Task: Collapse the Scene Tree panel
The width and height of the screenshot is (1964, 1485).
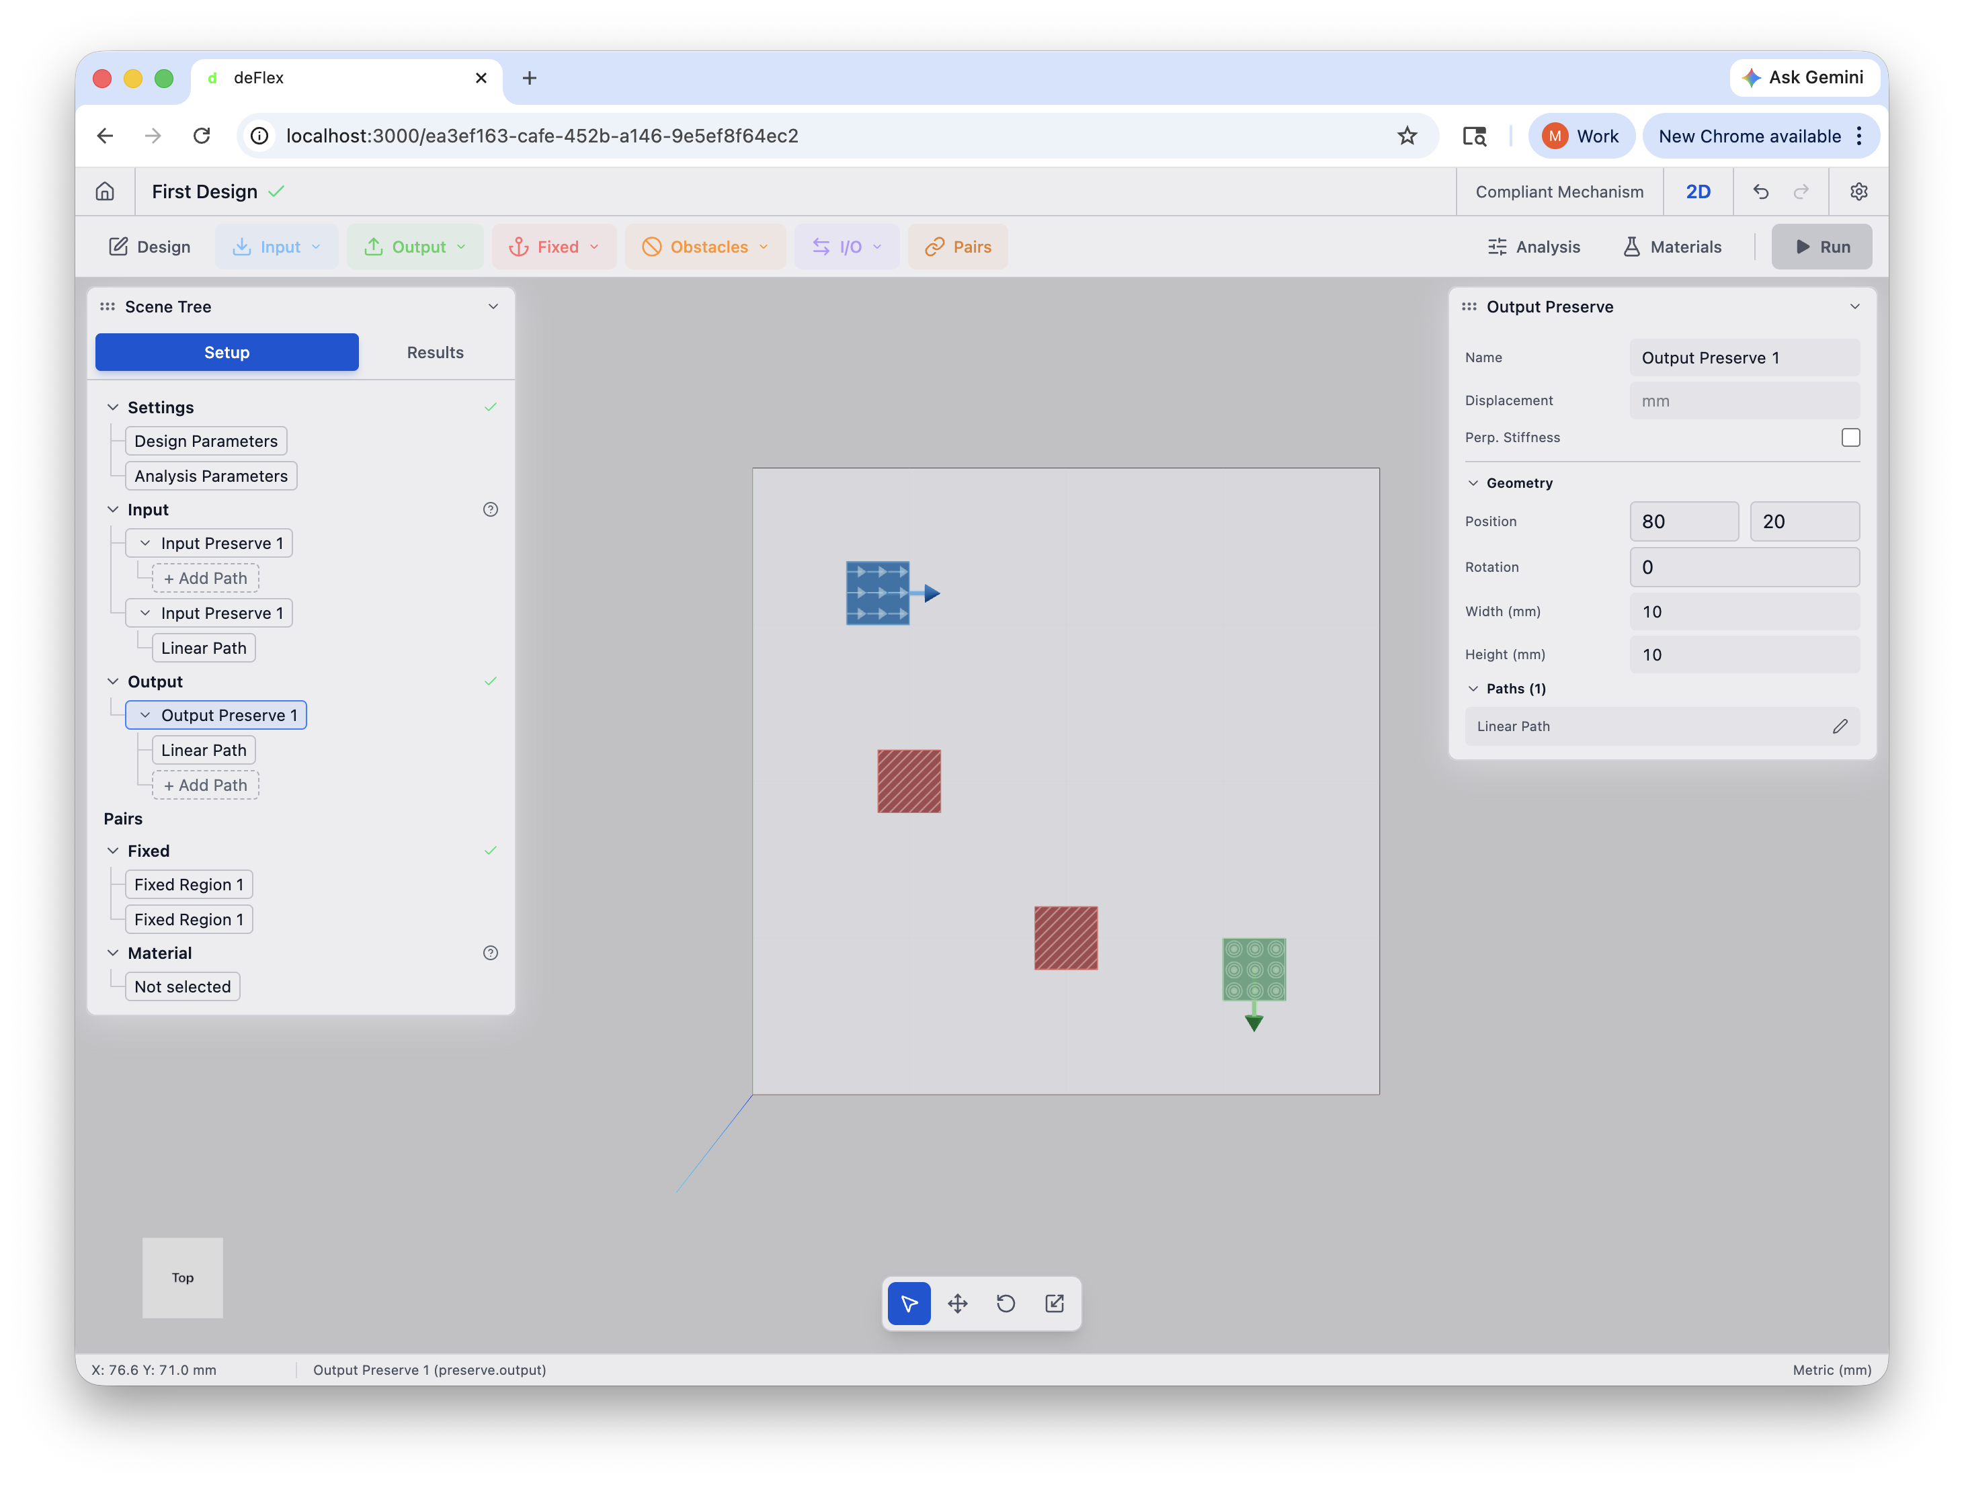Action: click(493, 306)
